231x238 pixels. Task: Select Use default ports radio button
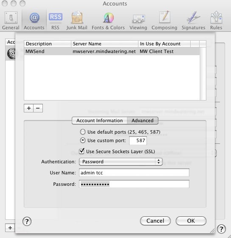coord(83,132)
